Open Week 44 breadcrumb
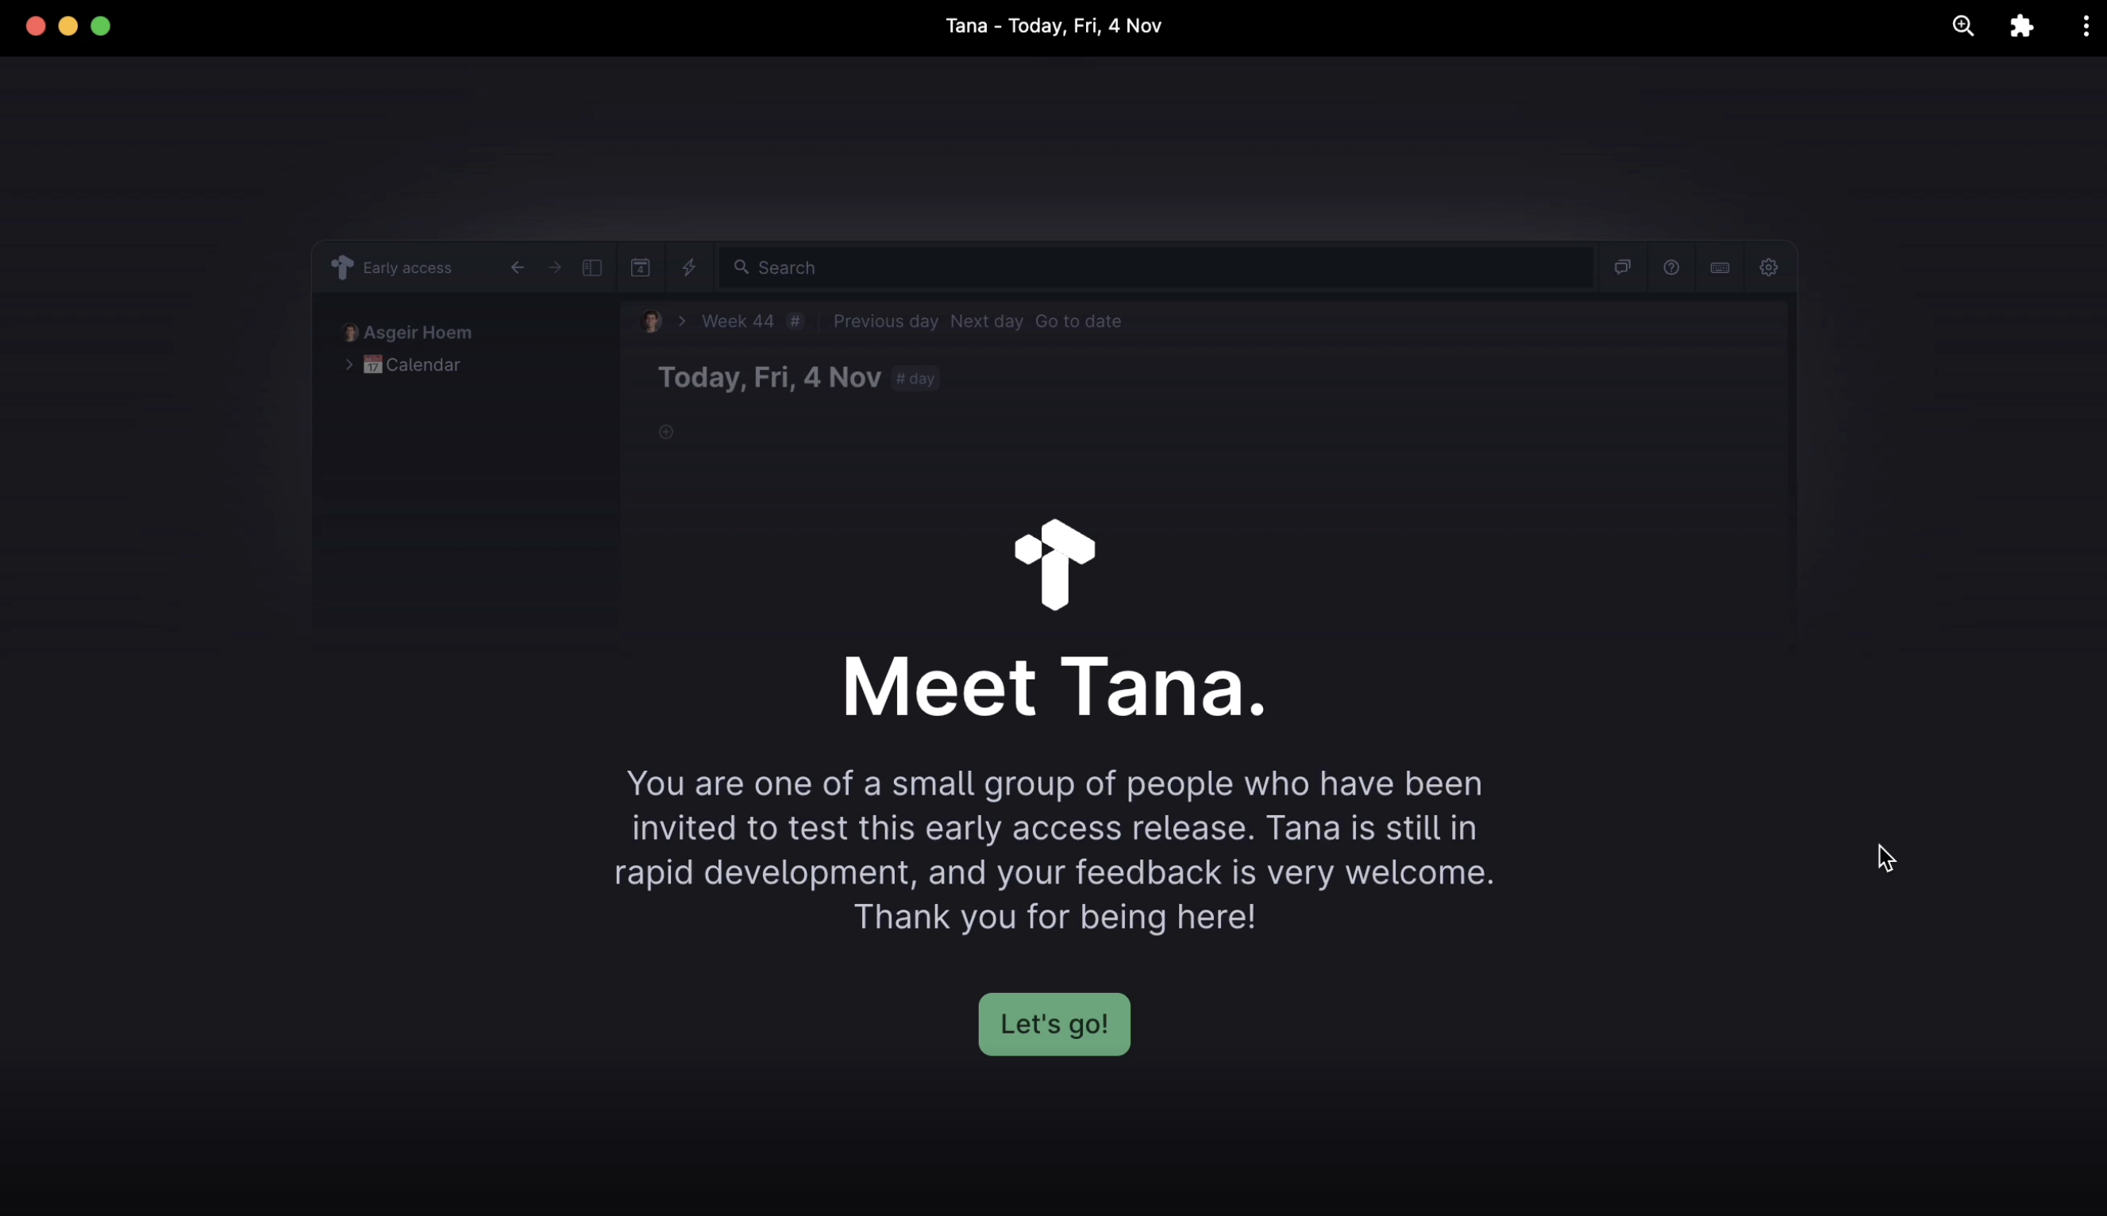 (738, 321)
